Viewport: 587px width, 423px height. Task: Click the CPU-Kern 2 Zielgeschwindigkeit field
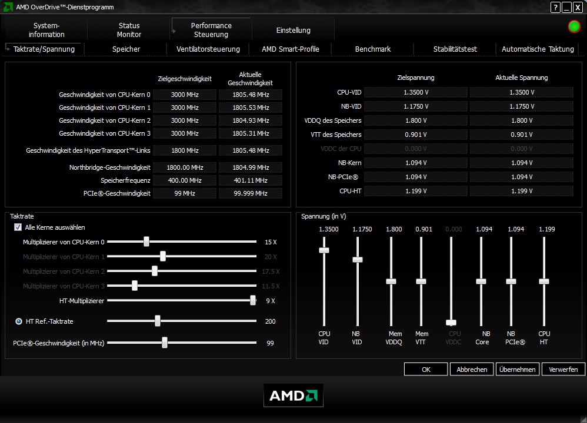(x=185, y=120)
